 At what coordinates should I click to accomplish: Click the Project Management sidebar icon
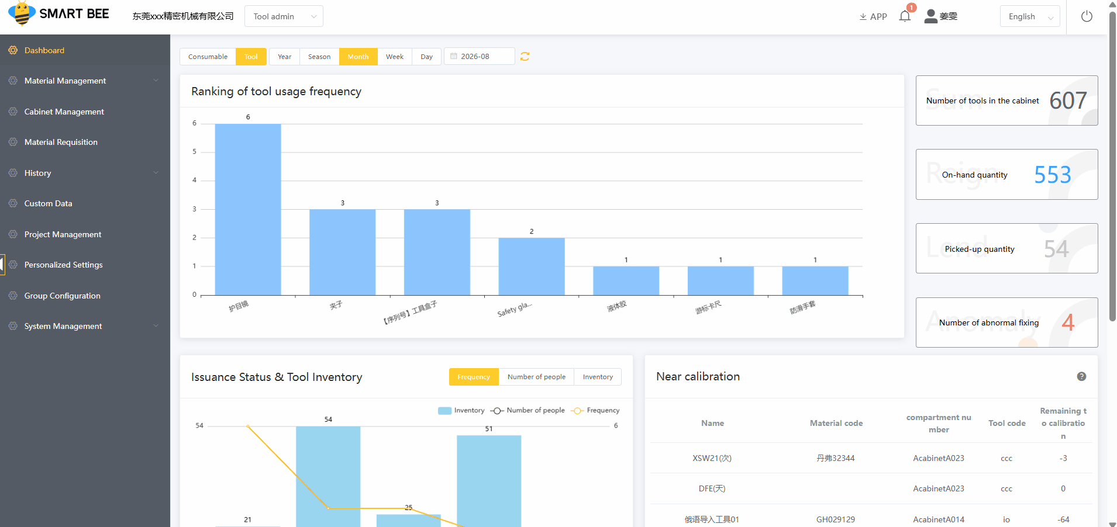pos(13,234)
